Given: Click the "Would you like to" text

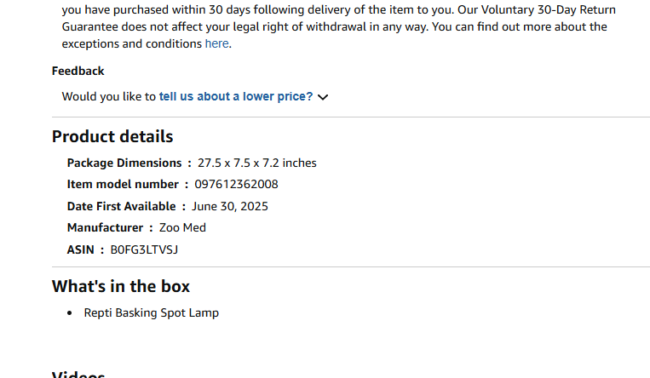Looking at the screenshot, I should (x=109, y=96).
